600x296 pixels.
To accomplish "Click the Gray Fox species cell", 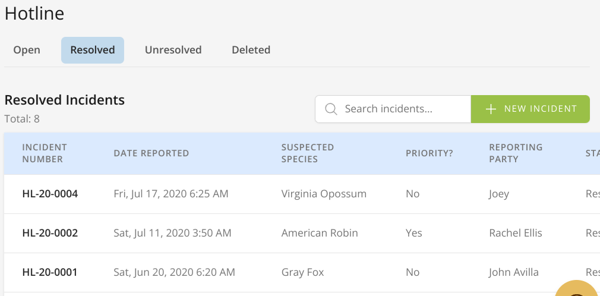I will pyautogui.click(x=302, y=272).
